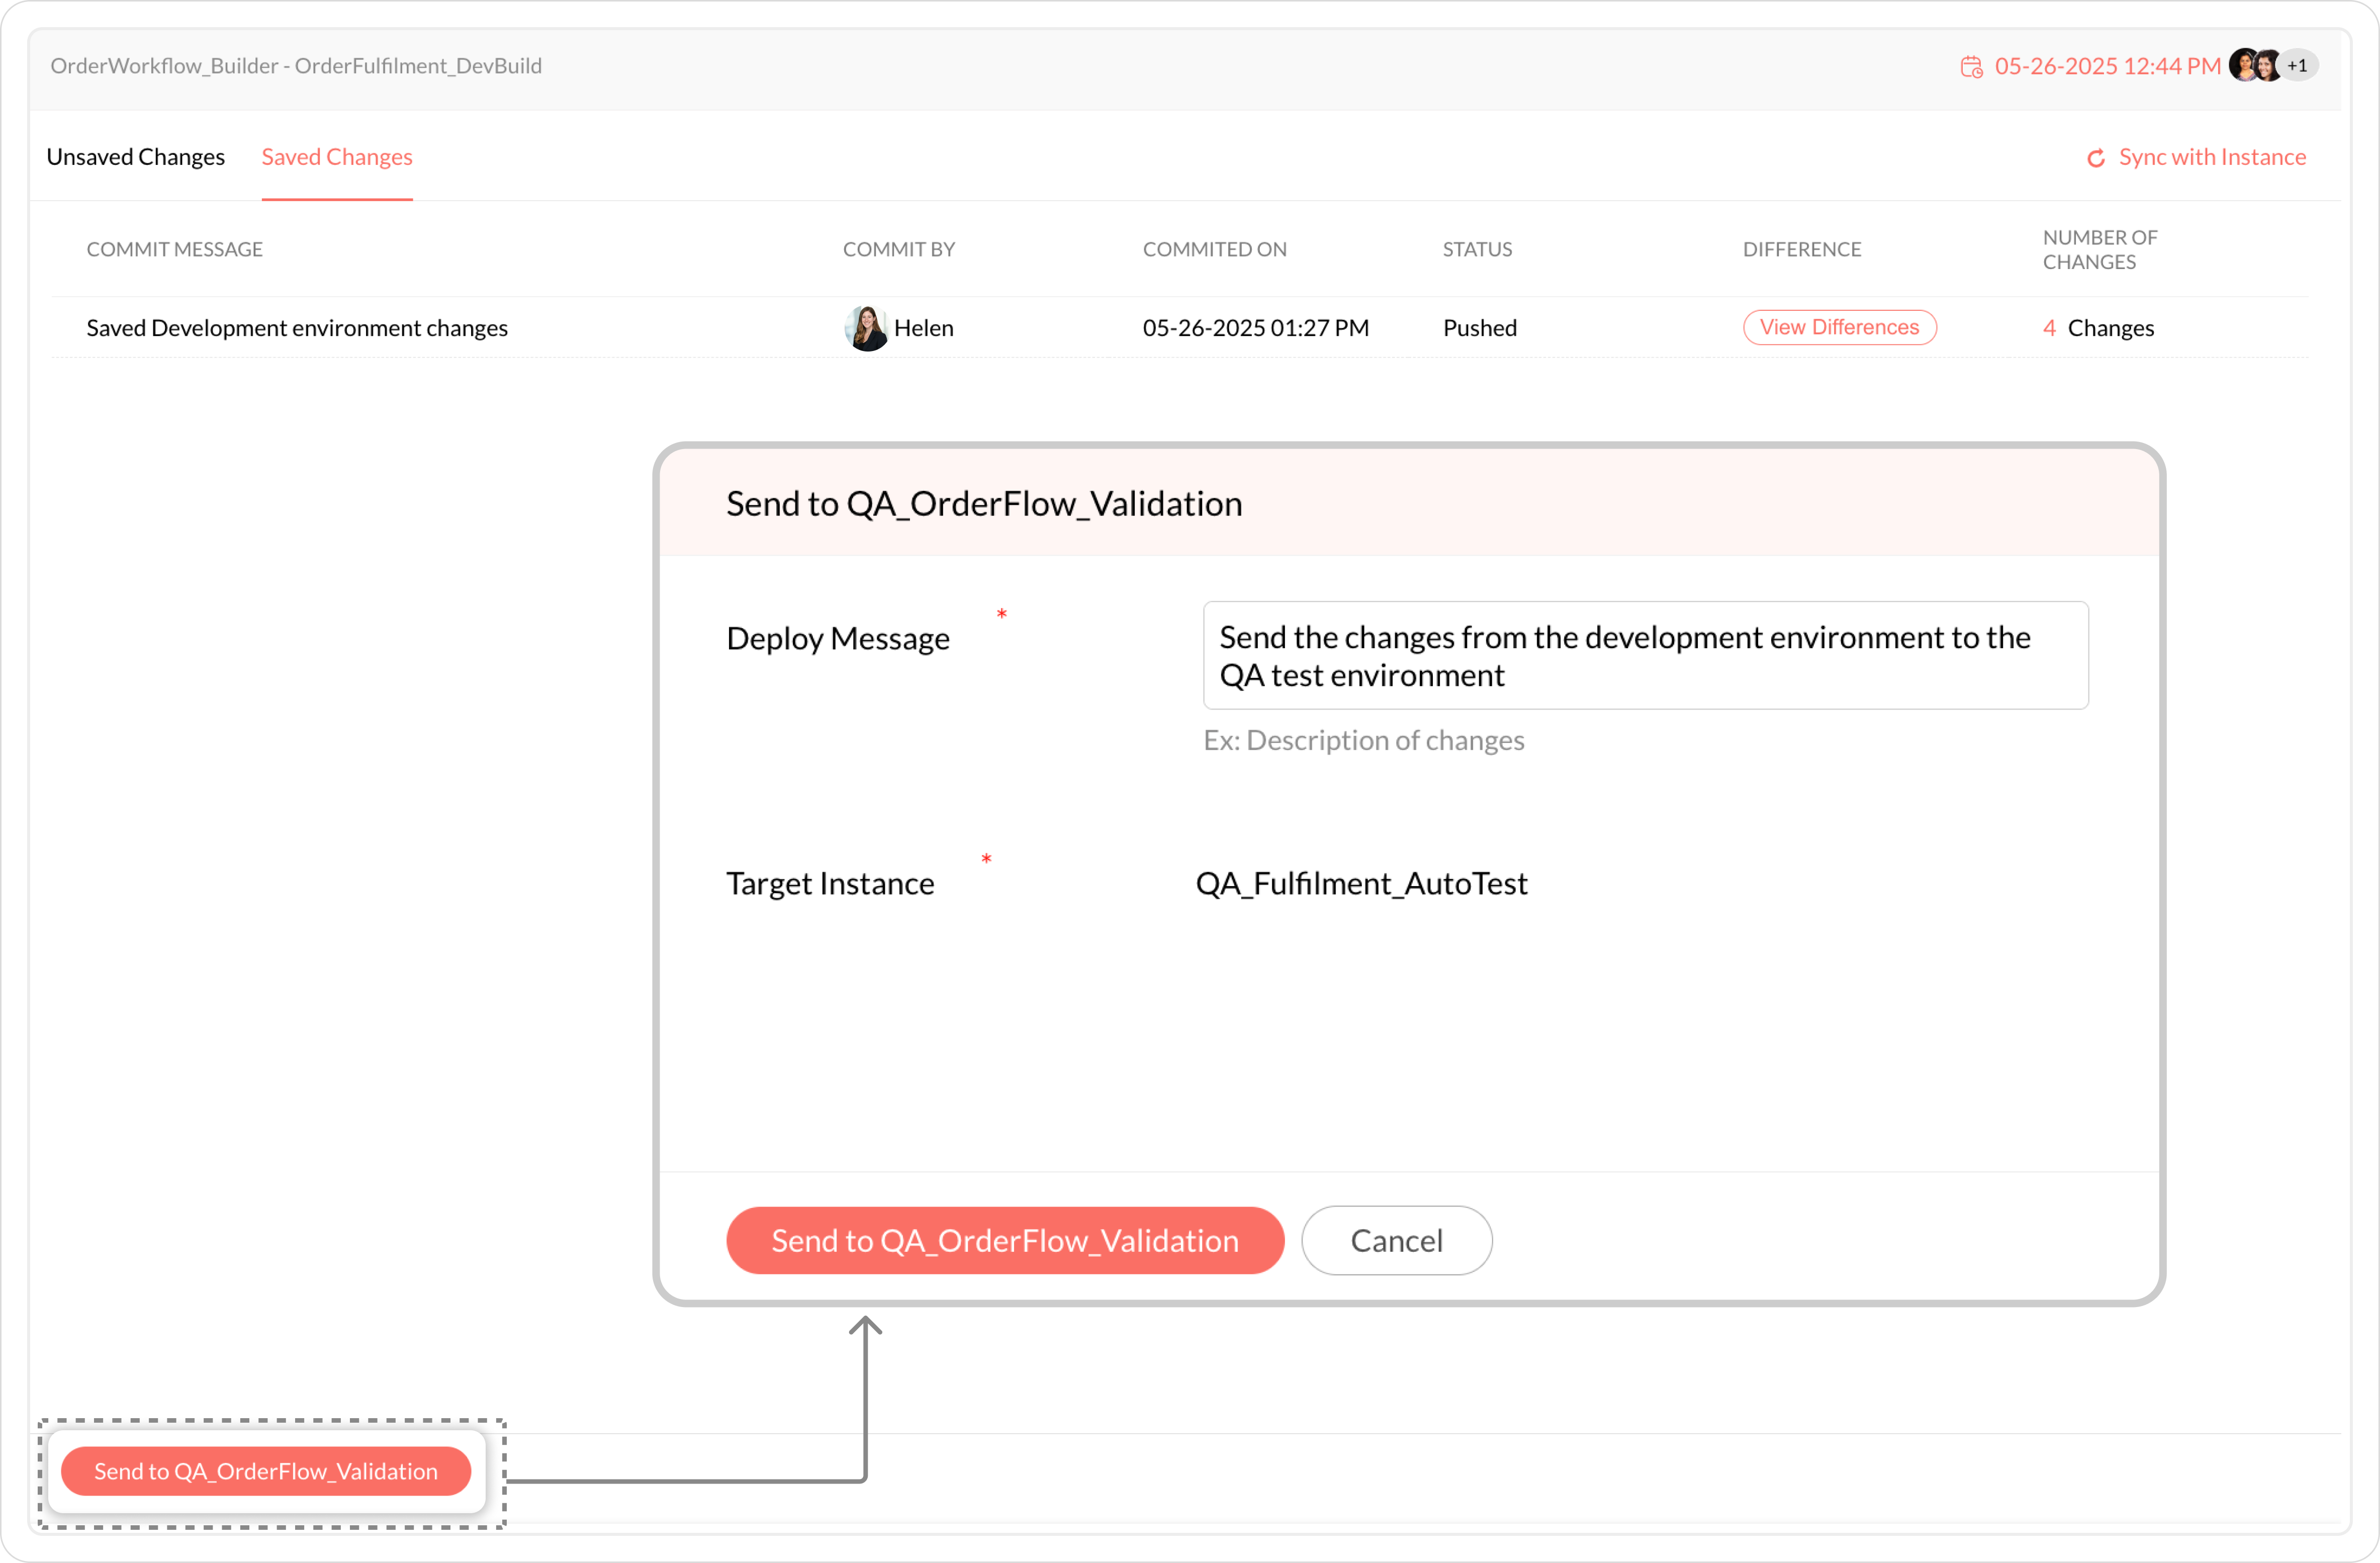This screenshot has width=2380, height=1563.
Task: Switch to the Unsaved Changes tab
Action: click(x=135, y=157)
